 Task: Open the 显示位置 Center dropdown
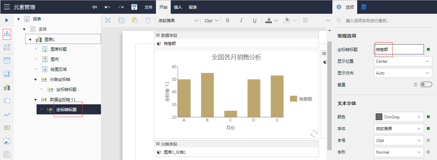[403, 61]
